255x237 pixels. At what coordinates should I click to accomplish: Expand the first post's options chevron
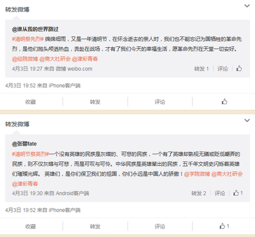coord(247,6)
